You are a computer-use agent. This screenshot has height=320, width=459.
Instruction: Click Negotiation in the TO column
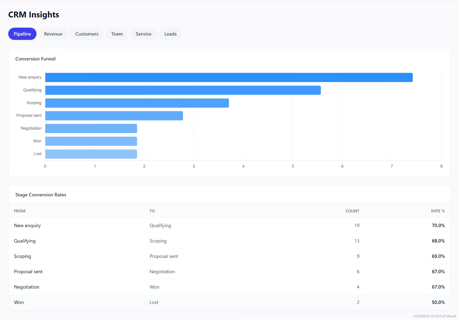pyautogui.click(x=162, y=272)
